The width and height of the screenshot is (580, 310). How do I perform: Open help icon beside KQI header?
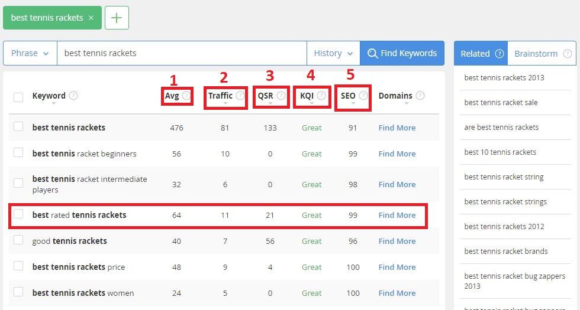tap(321, 96)
